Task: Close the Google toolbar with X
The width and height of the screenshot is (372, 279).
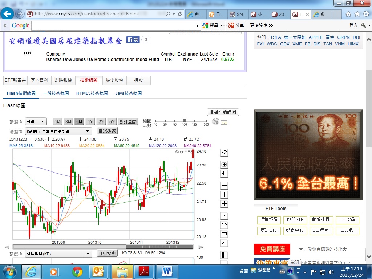Action: 5,25
